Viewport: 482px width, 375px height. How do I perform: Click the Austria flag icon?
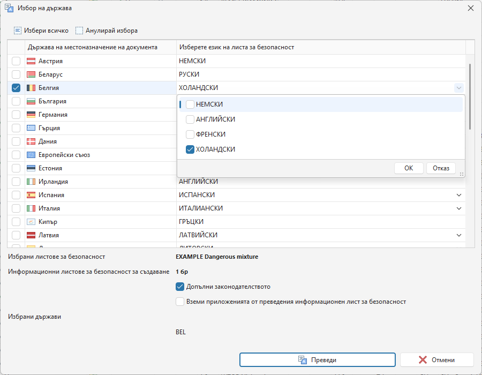coord(31,61)
